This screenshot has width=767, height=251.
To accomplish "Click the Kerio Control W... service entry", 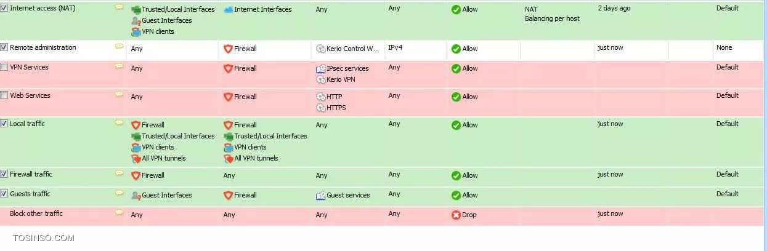I will tap(348, 49).
